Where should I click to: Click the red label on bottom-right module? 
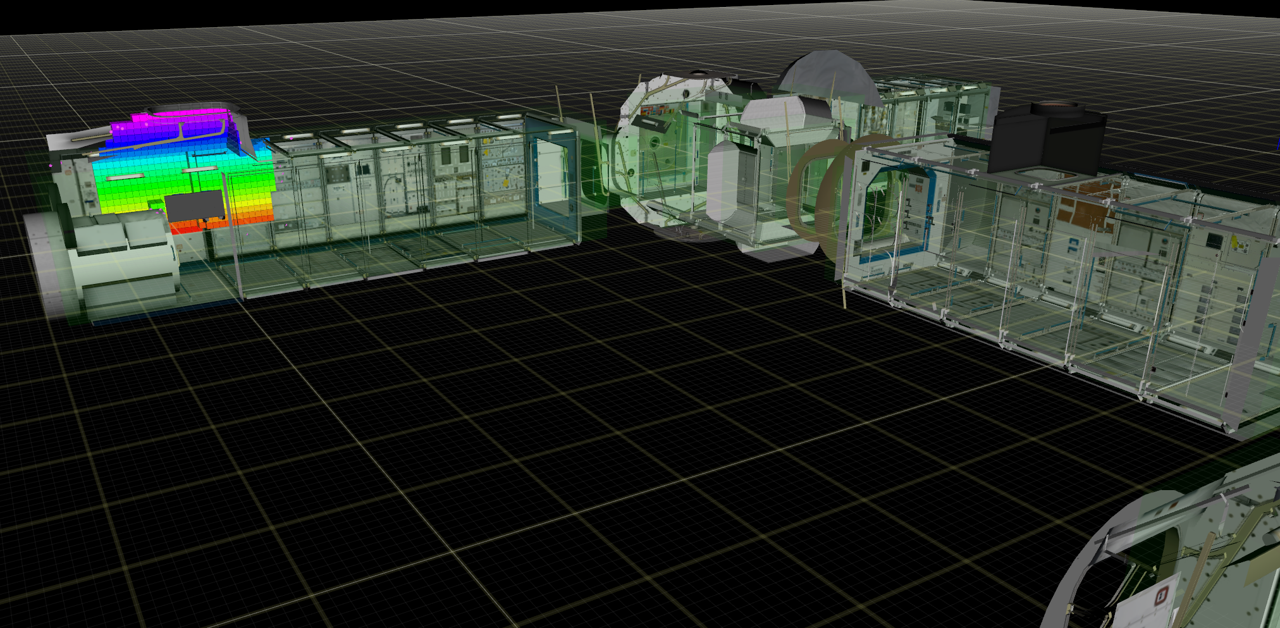click(x=1160, y=596)
